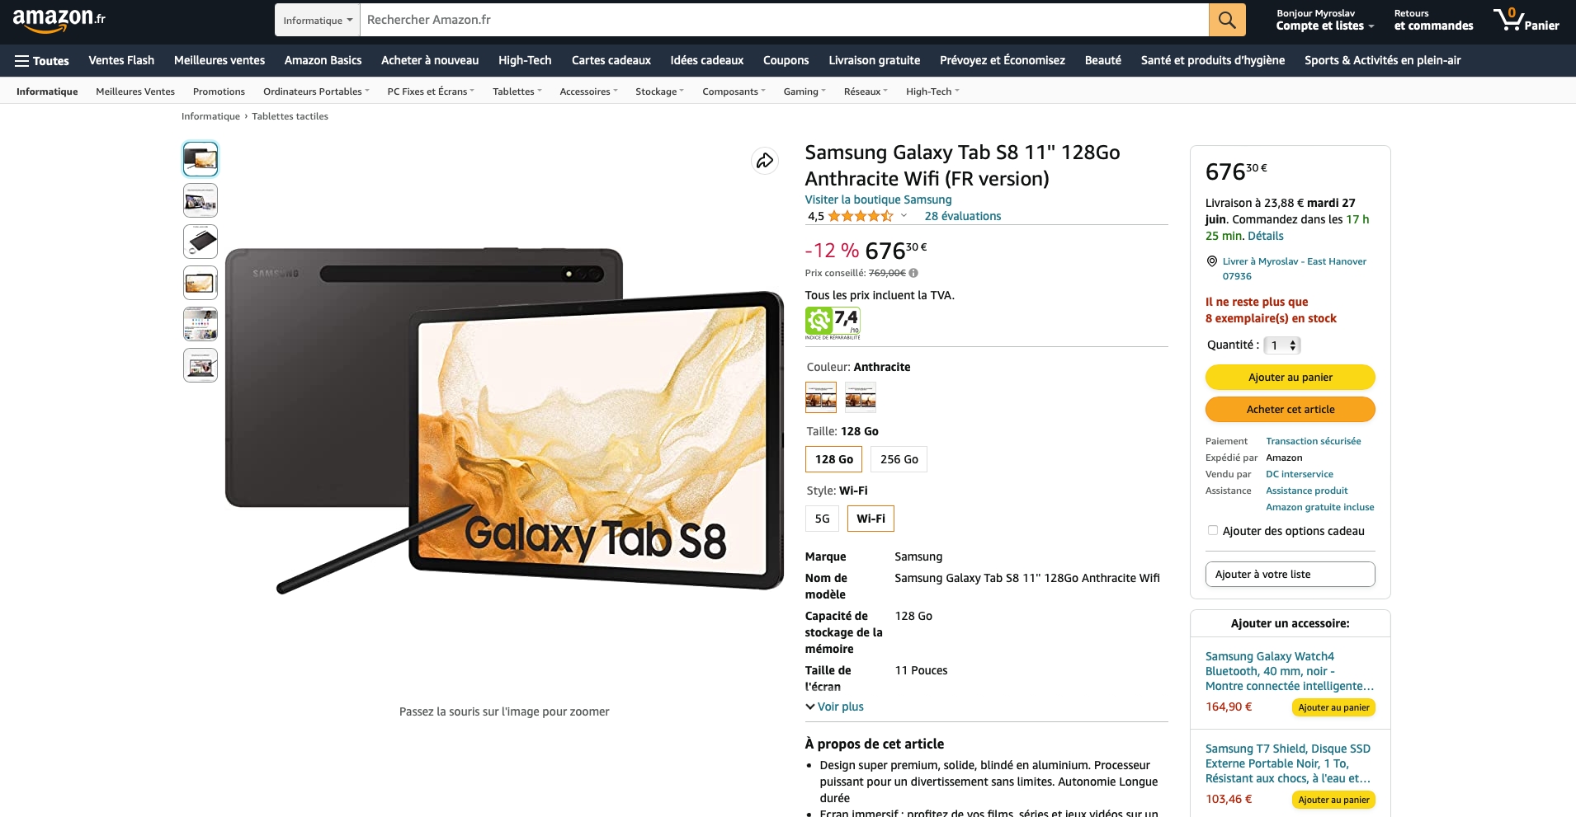Click the Amazon.fr logo

(x=59, y=19)
